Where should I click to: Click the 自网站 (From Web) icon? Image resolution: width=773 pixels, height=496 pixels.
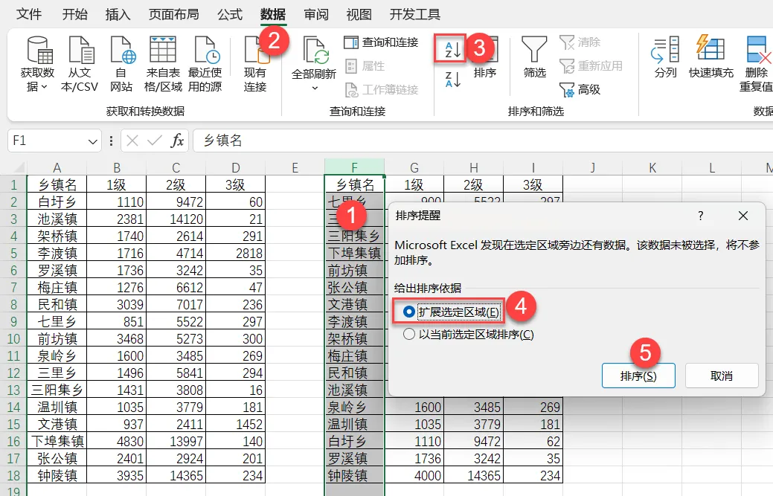pyautogui.click(x=122, y=51)
